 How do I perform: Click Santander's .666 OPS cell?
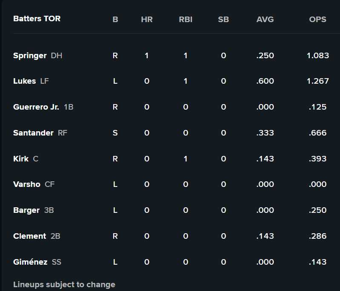[x=318, y=133]
